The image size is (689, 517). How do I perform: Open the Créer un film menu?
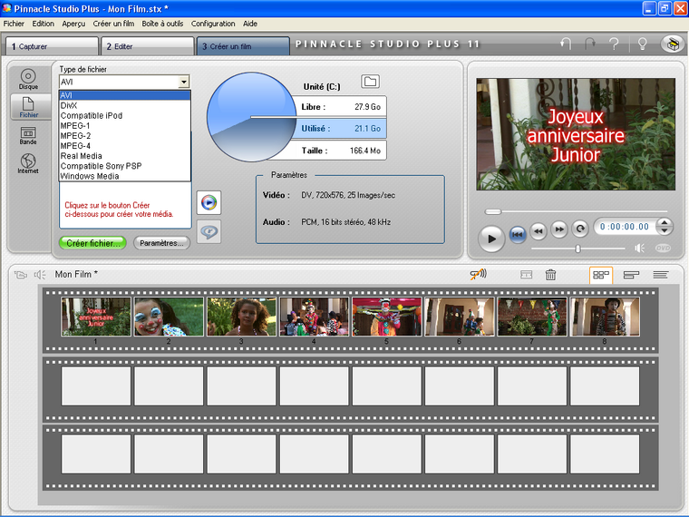pos(113,24)
